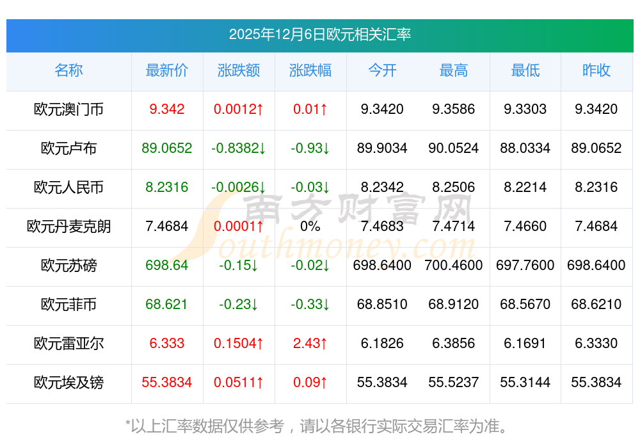Click high value 90.0524
The height and width of the screenshot is (446, 640).
click(454, 148)
